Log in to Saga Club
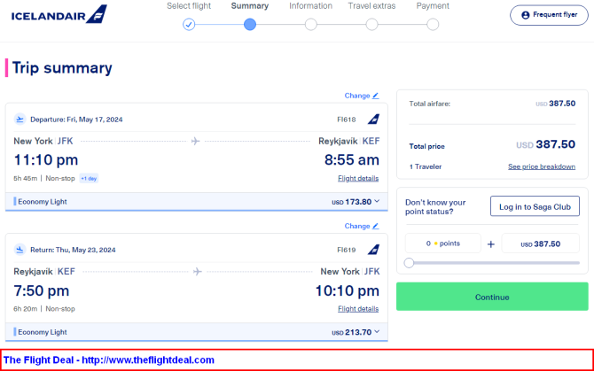594x371 pixels. (x=535, y=206)
